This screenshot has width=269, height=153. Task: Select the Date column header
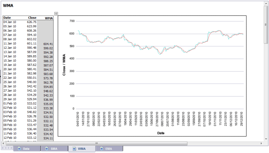(7, 18)
